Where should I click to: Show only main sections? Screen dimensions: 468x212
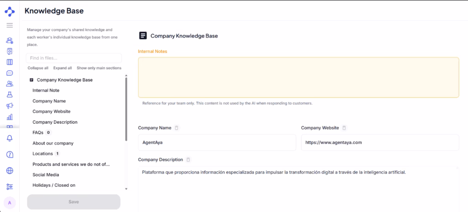(99, 68)
